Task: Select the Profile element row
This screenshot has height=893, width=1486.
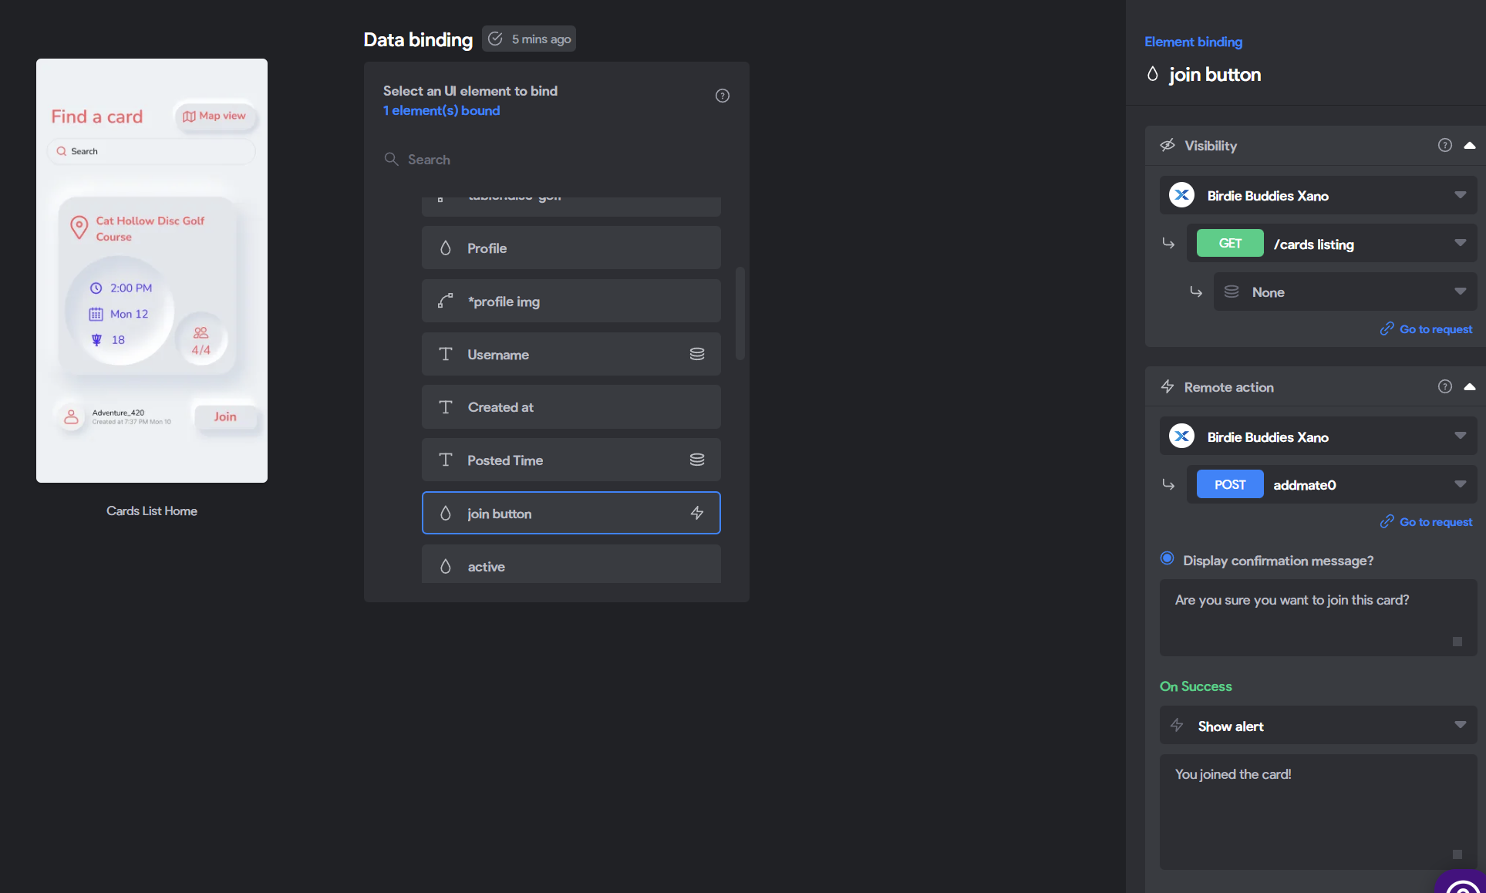Action: 571,248
